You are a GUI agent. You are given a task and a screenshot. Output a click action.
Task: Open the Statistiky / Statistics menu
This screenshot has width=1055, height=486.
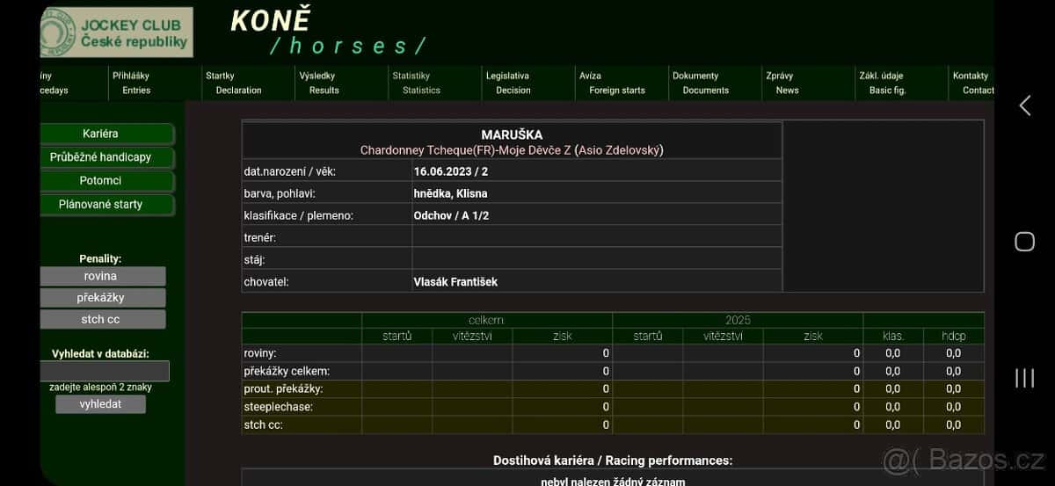pyautogui.click(x=417, y=83)
